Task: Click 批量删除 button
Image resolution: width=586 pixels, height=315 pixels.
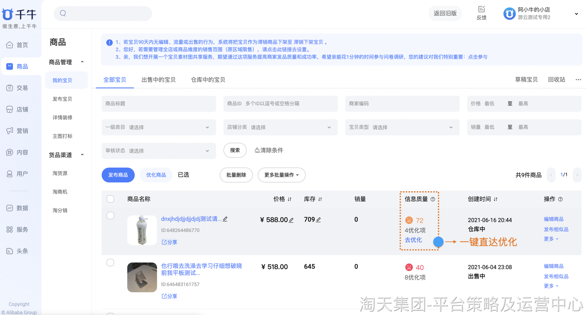Action: [236, 175]
